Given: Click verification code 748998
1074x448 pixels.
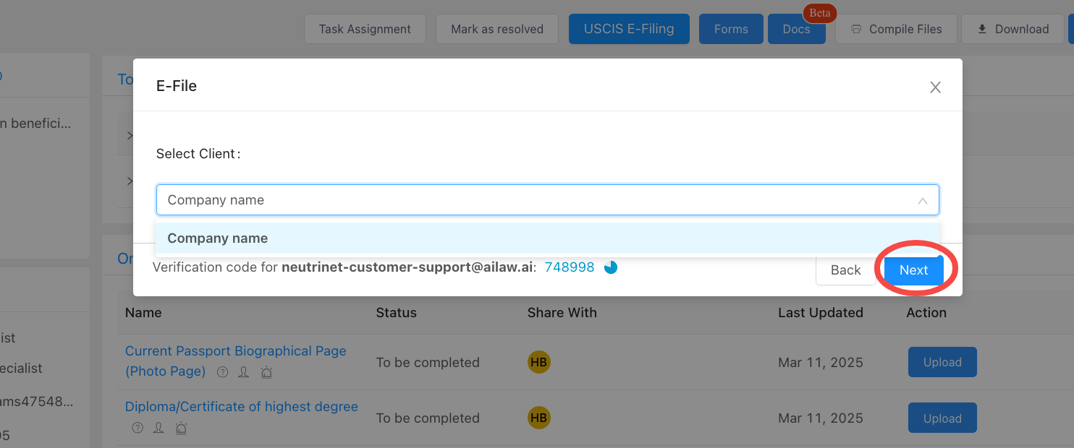Looking at the screenshot, I should tap(569, 267).
